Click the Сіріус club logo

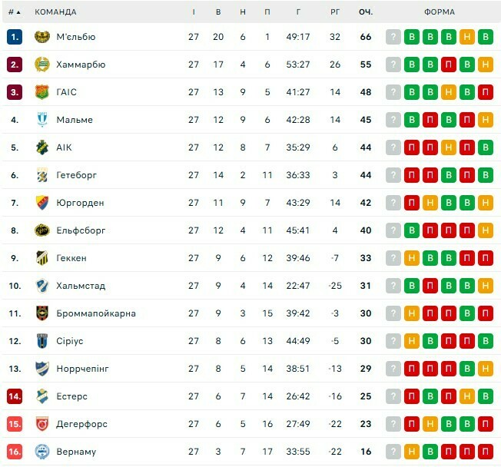(x=42, y=341)
